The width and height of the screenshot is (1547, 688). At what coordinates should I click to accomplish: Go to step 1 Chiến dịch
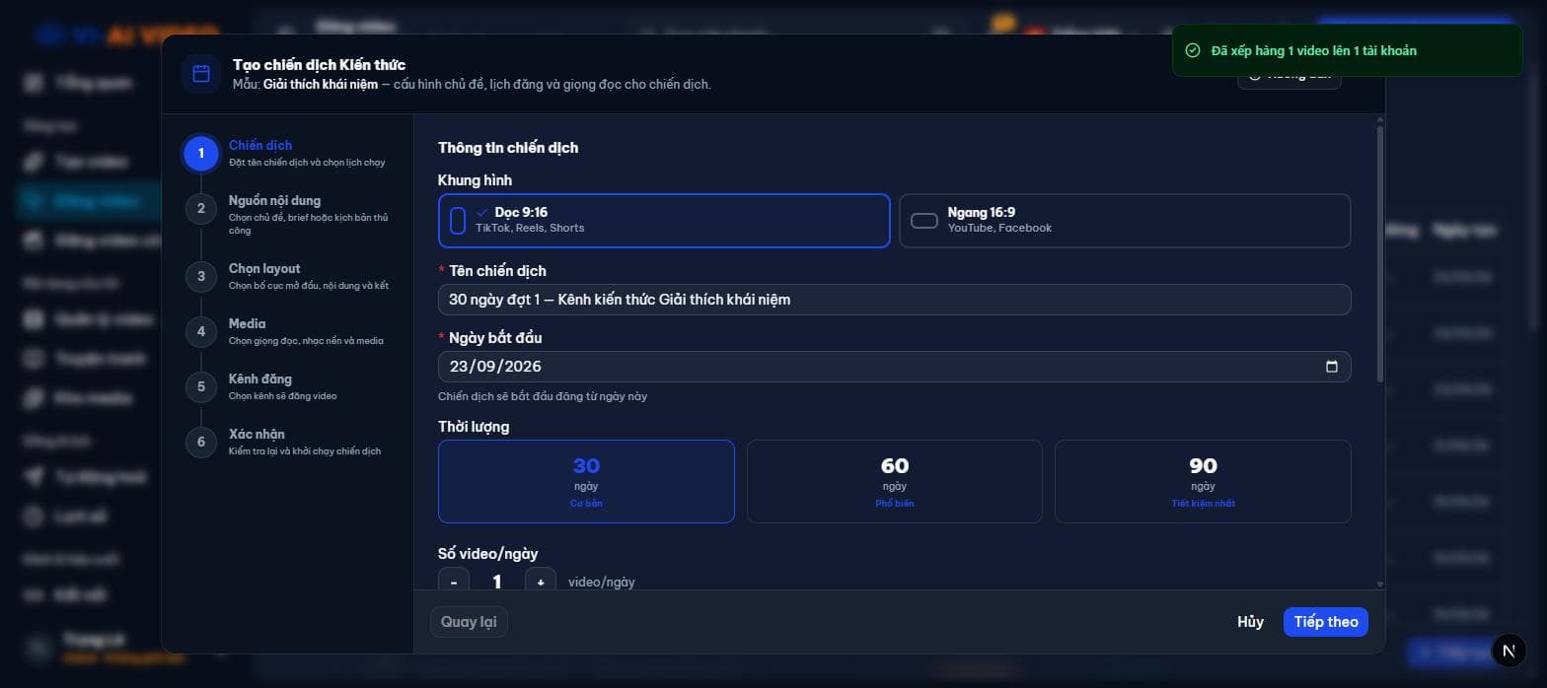(288, 153)
